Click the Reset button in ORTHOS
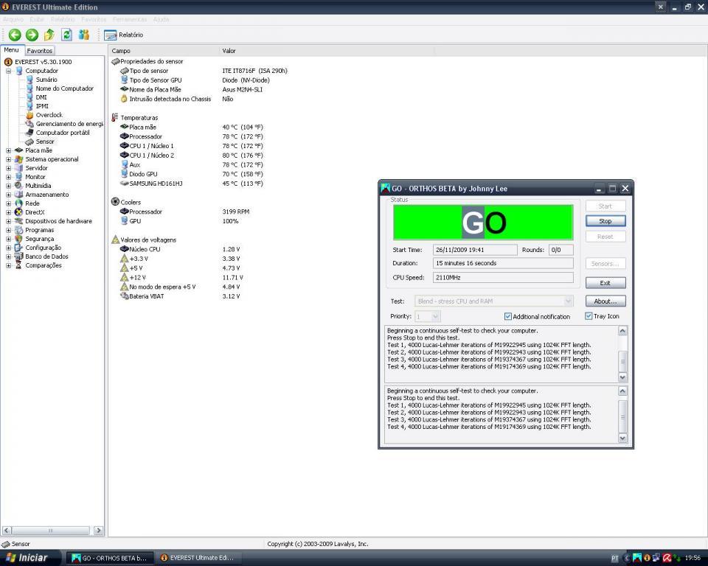The width and height of the screenshot is (708, 566). coord(605,237)
